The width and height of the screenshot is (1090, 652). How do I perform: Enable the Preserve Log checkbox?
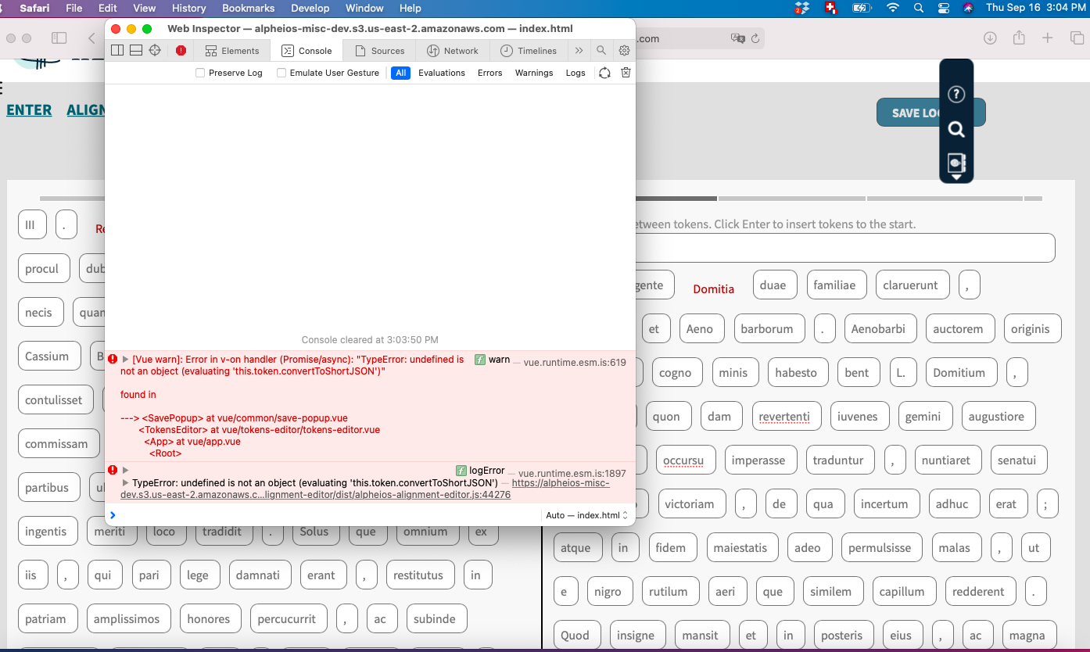199,72
